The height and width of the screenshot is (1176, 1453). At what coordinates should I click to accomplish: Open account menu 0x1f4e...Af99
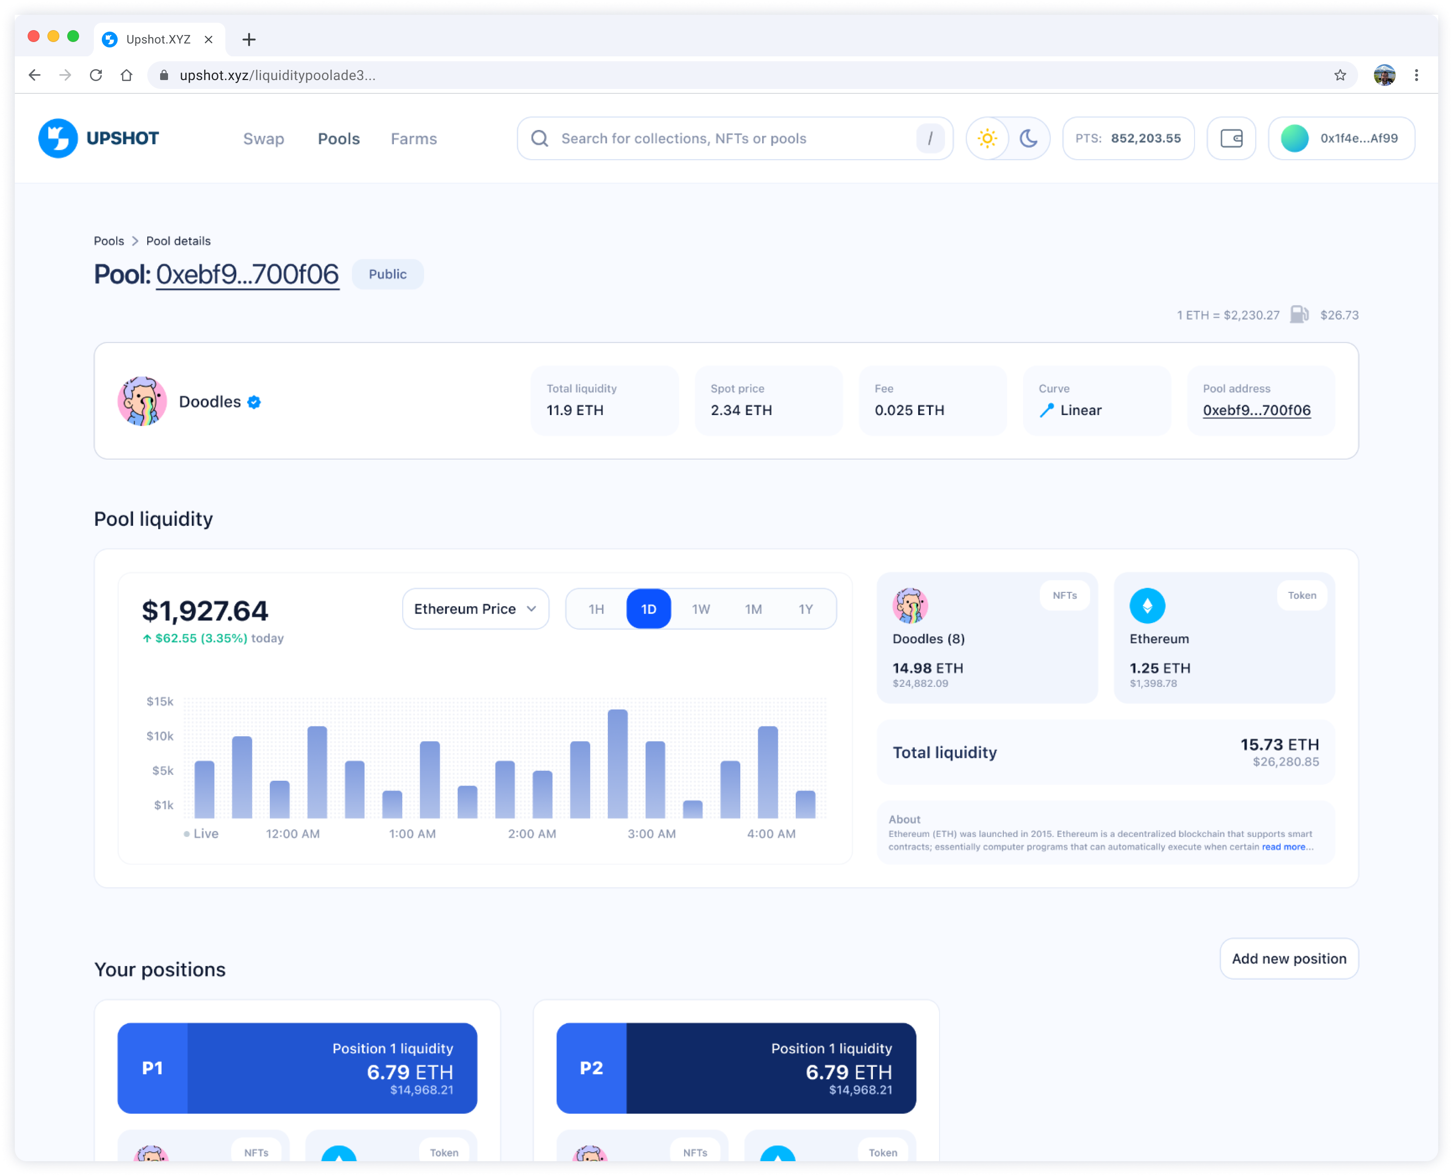click(x=1340, y=138)
